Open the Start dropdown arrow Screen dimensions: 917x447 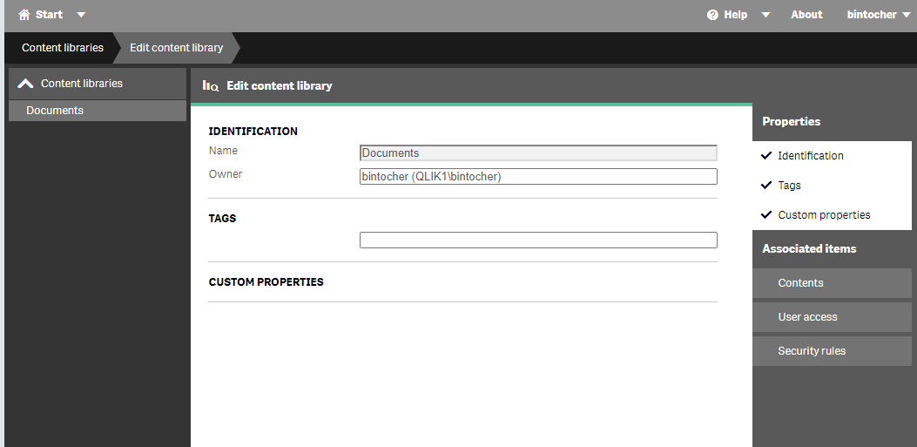coord(81,15)
